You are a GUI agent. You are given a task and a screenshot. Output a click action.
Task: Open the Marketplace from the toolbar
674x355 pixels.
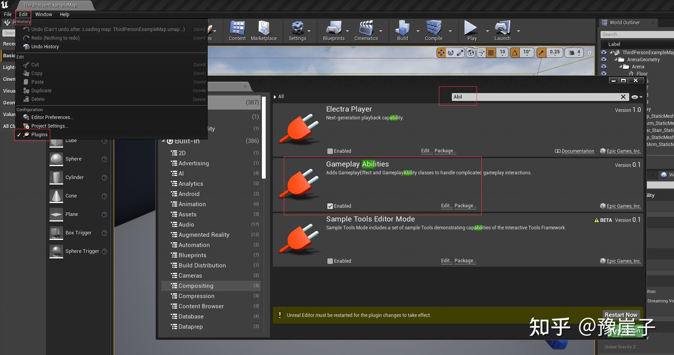tap(264, 31)
